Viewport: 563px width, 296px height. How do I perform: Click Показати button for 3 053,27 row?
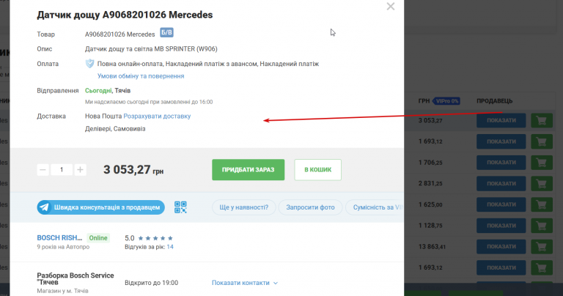tap(501, 121)
